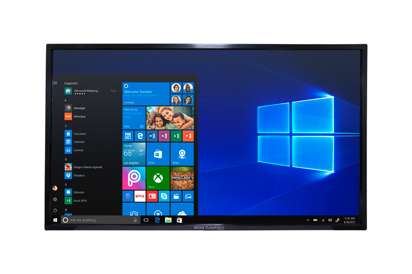
Task: Click the letter C group header
Action: coord(66,126)
